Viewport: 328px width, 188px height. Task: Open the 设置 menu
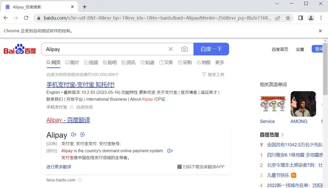point(300,49)
